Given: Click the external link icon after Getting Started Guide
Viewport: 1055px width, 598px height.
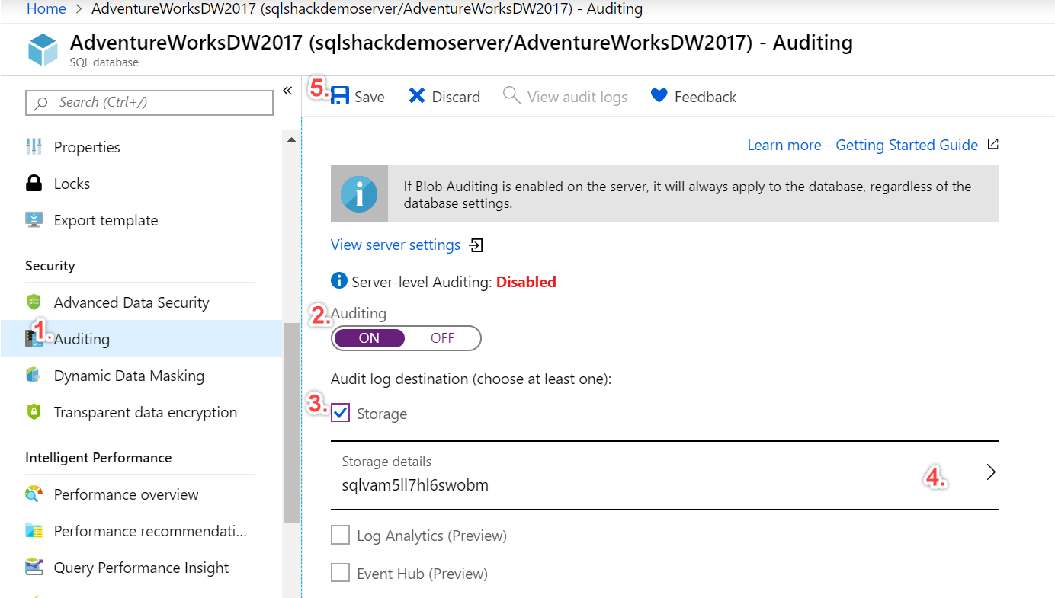Looking at the screenshot, I should (992, 144).
